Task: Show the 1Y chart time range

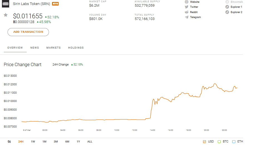Action: point(78,142)
